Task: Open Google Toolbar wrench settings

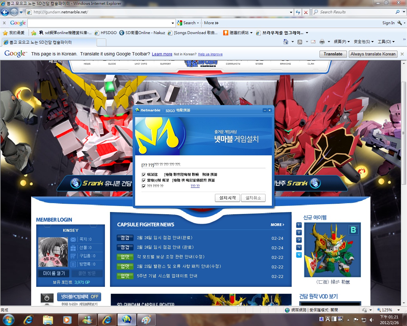Action: 400,23
